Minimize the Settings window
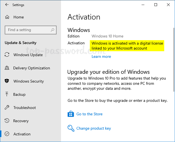175x142 pixels. 142,5
